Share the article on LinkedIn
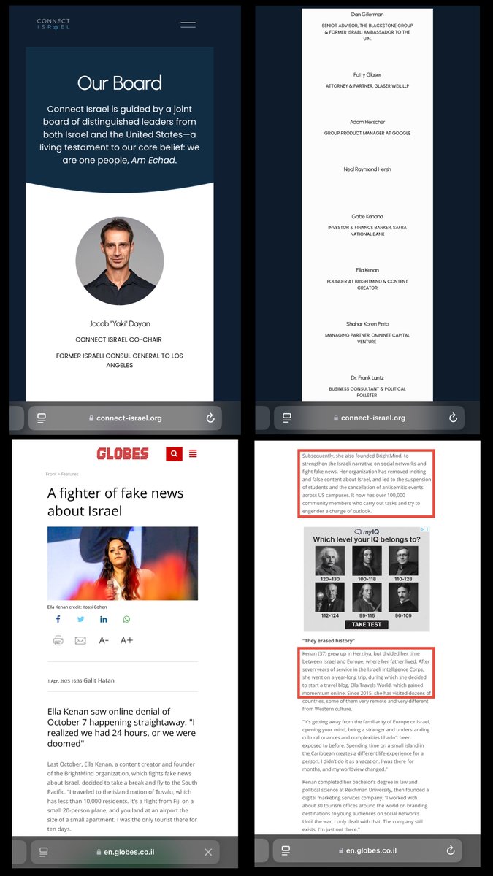The width and height of the screenshot is (493, 876). (x=104, y=619)
